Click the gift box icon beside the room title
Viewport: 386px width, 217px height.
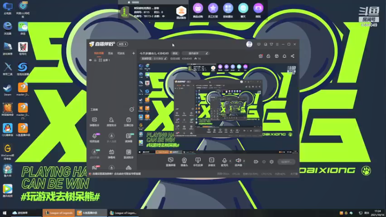click(261, 56)
